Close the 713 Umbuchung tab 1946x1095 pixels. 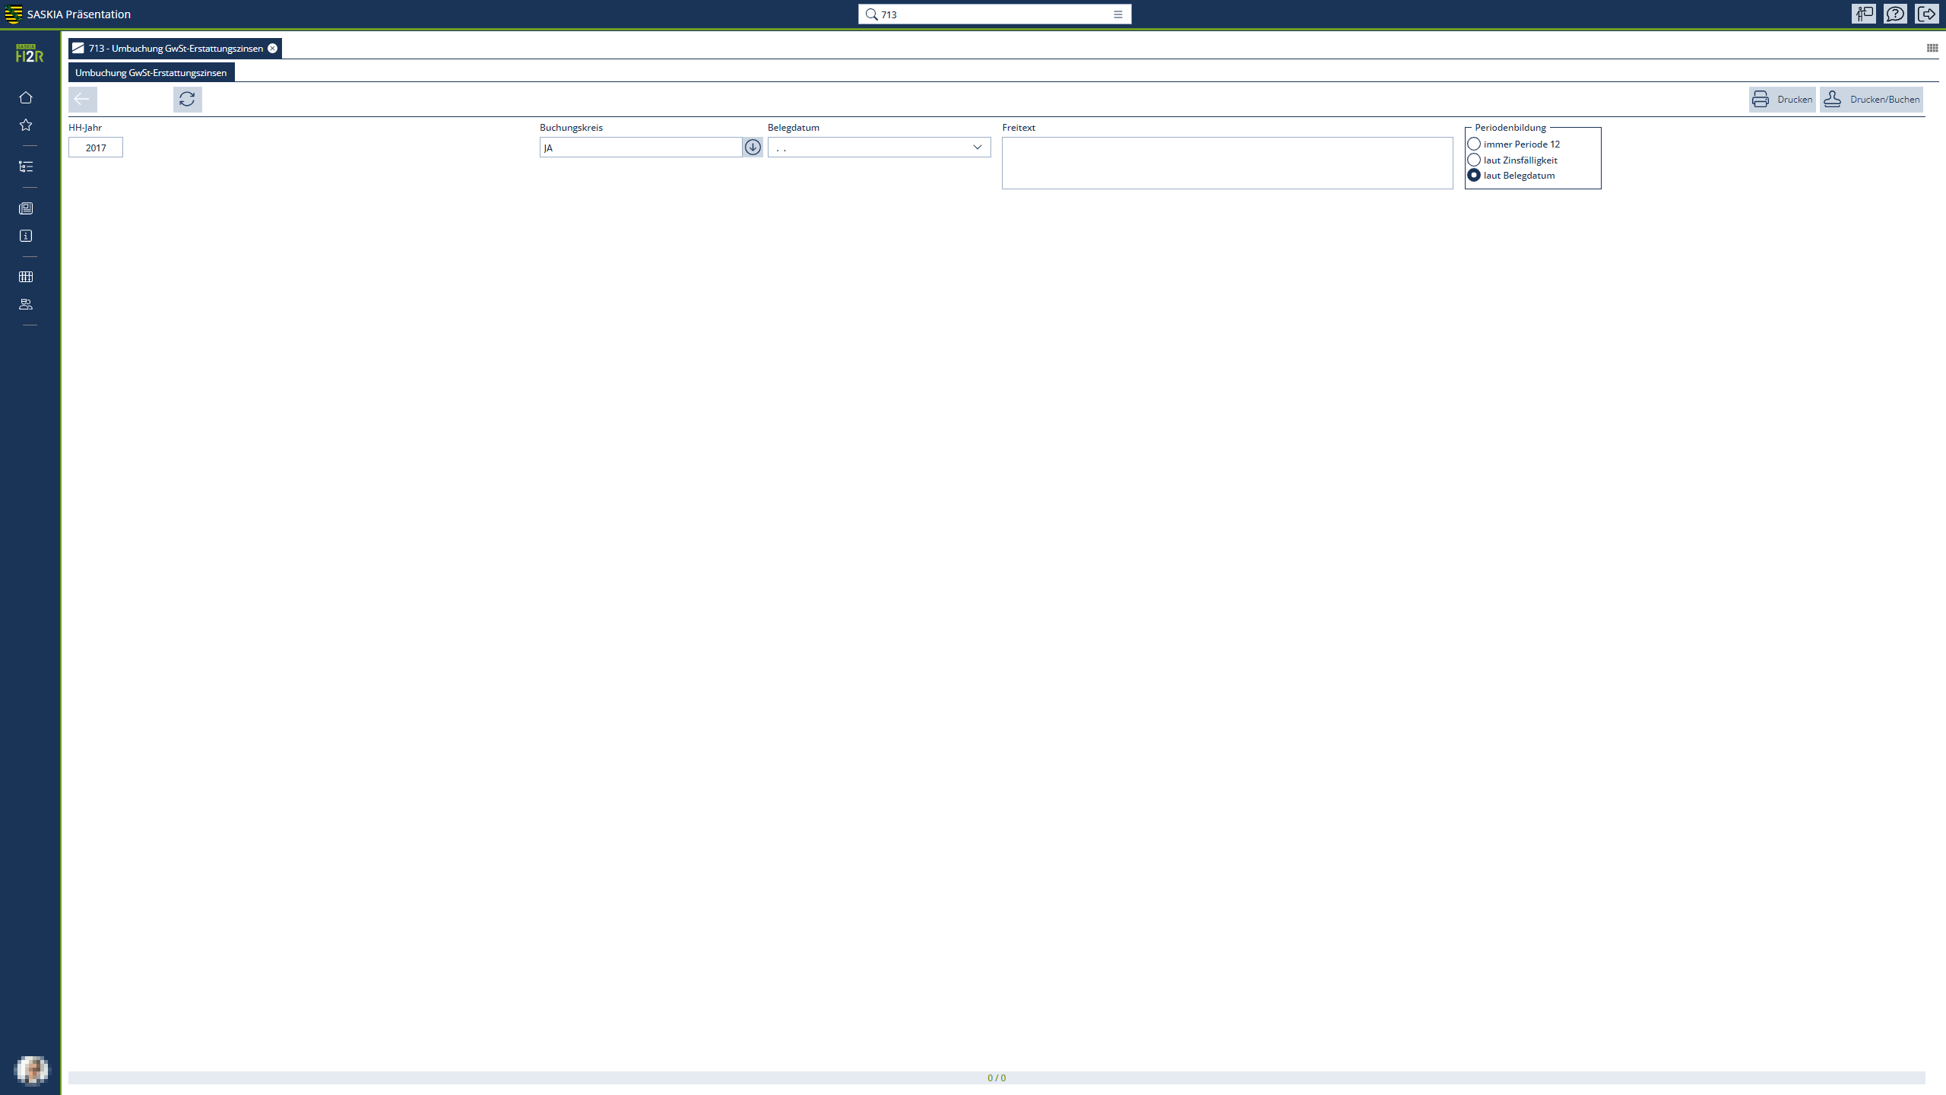(272, 48)
